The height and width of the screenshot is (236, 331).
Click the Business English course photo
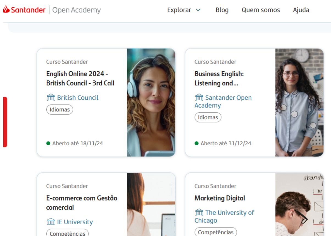click(299, 102)
